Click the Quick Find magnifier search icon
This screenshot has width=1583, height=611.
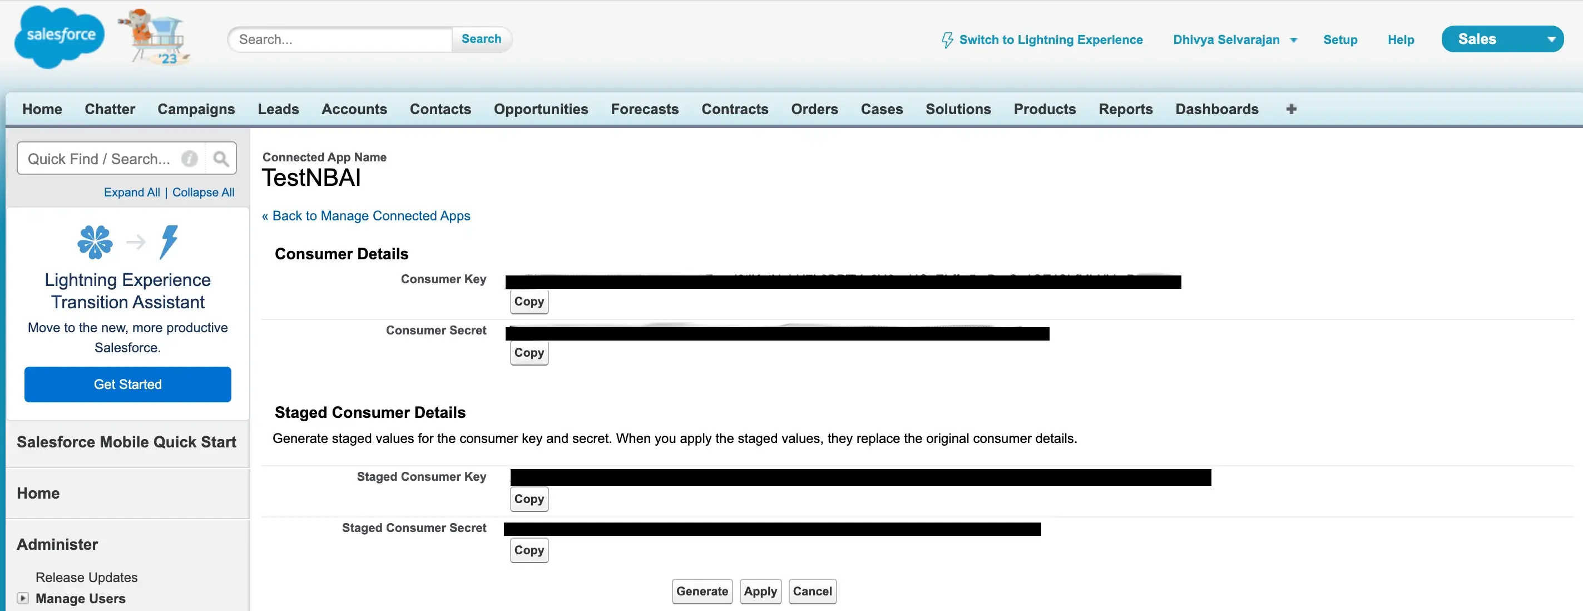click(x=221, y=159)
